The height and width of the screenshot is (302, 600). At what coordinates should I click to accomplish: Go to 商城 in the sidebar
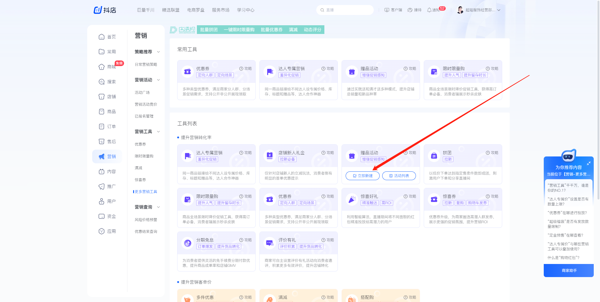pos(107,67)
